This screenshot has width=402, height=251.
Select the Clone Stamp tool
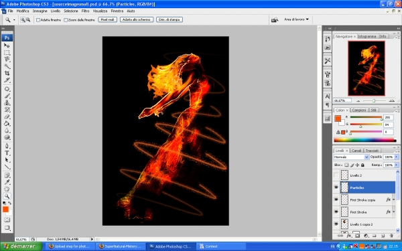(7, 103)
